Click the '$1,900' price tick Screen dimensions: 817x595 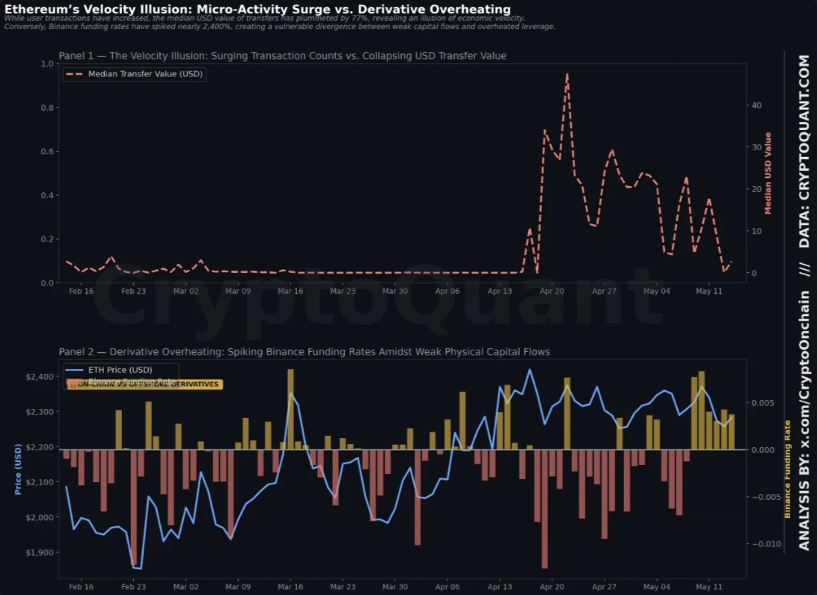(40, 552)
